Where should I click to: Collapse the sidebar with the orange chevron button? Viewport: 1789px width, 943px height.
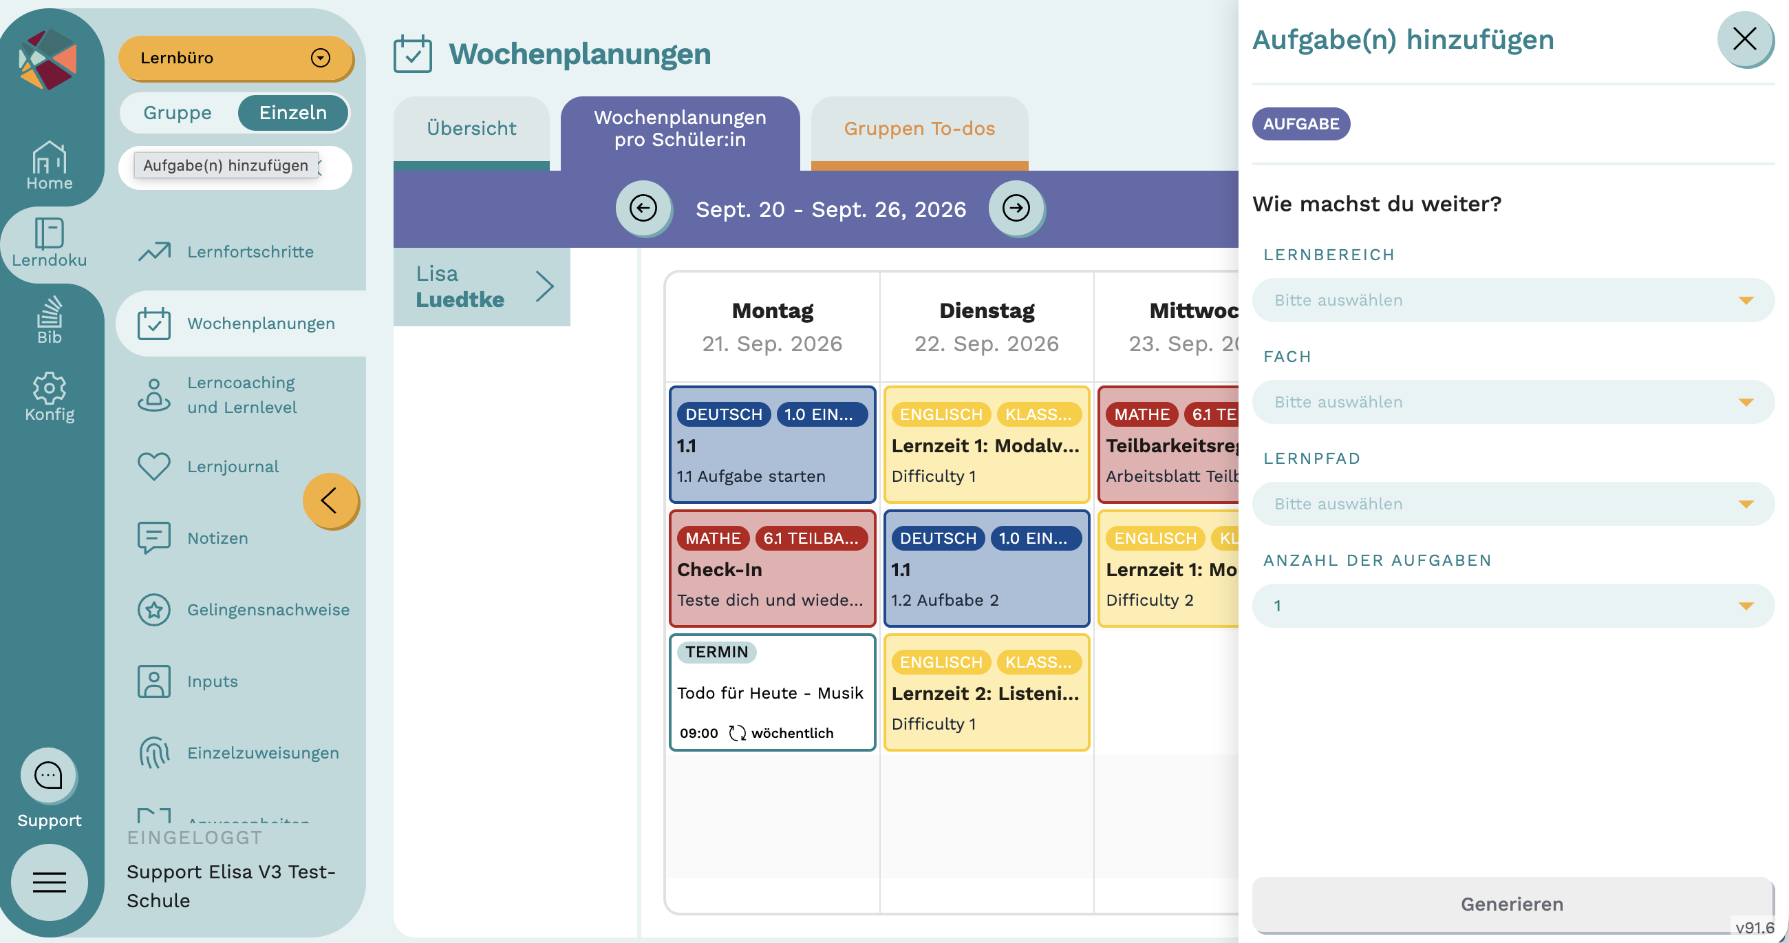(x=330, y=500)
